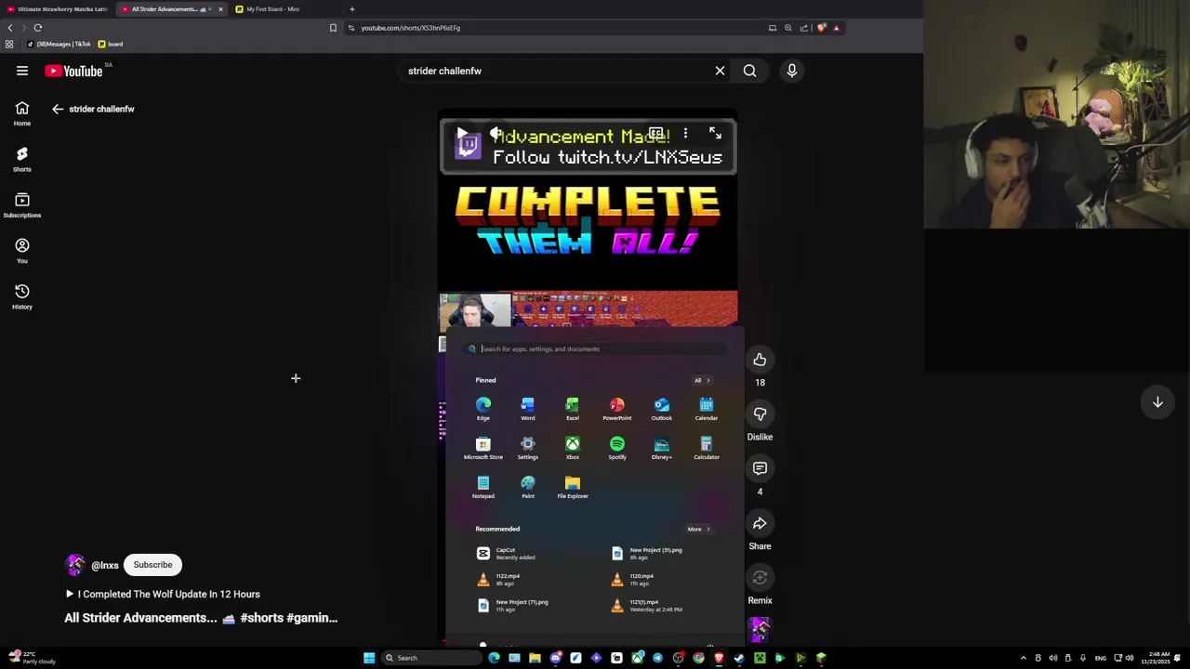This screenshot has height=669, width=1190.
Task: Open Discord from the taskbar
Action: [x=555, y=658]
